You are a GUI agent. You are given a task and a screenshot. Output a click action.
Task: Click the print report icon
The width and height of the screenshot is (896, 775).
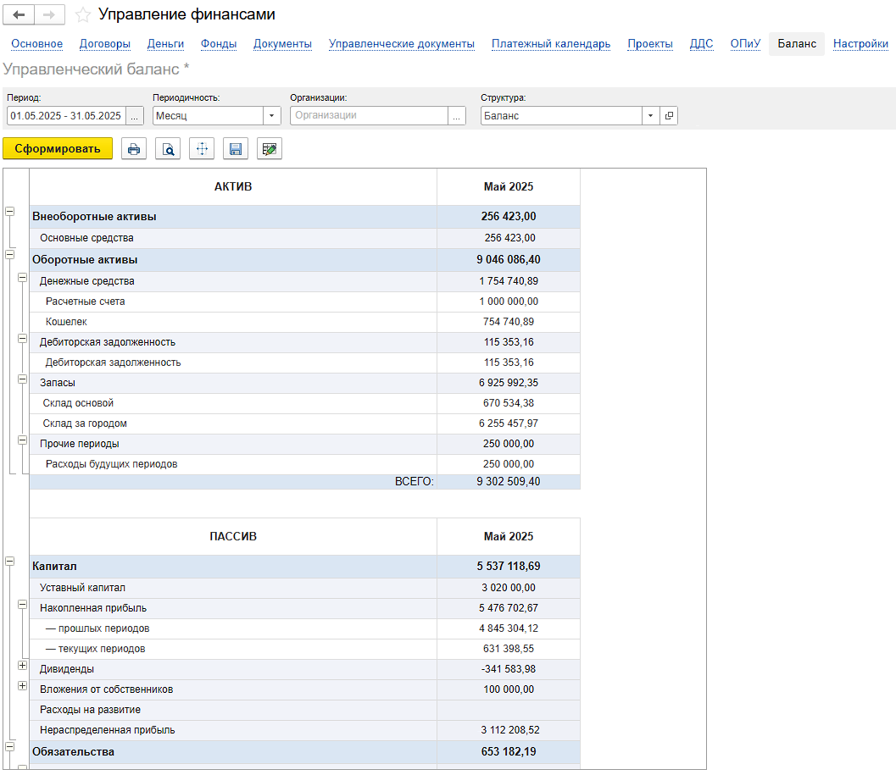tap(134, 149)
